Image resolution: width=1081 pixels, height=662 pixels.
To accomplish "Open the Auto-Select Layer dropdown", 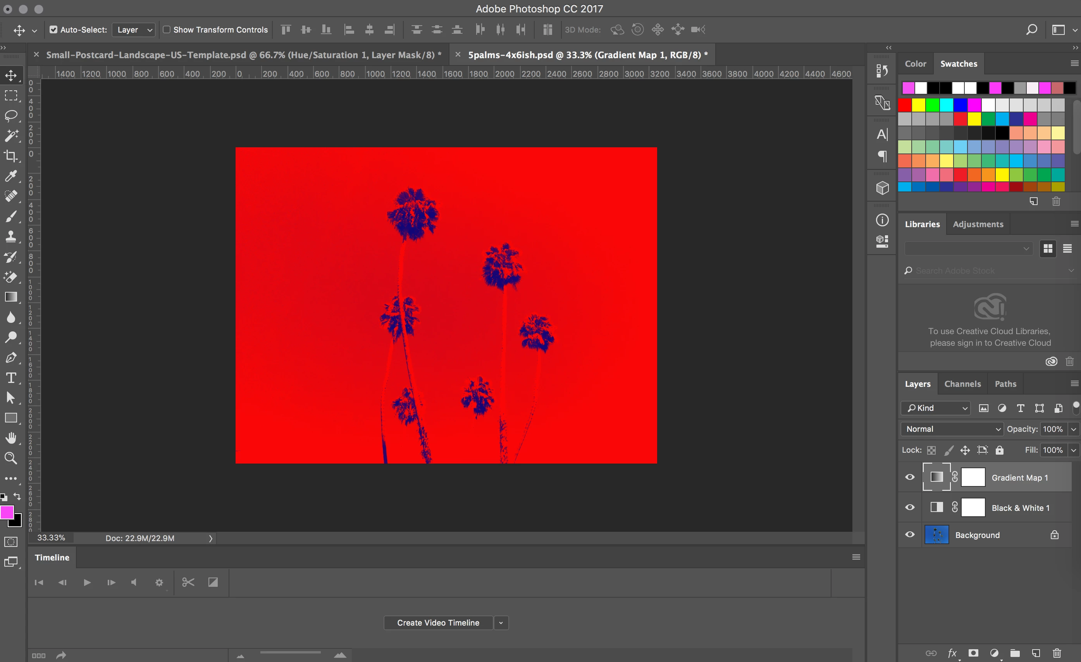I will 134,29.
